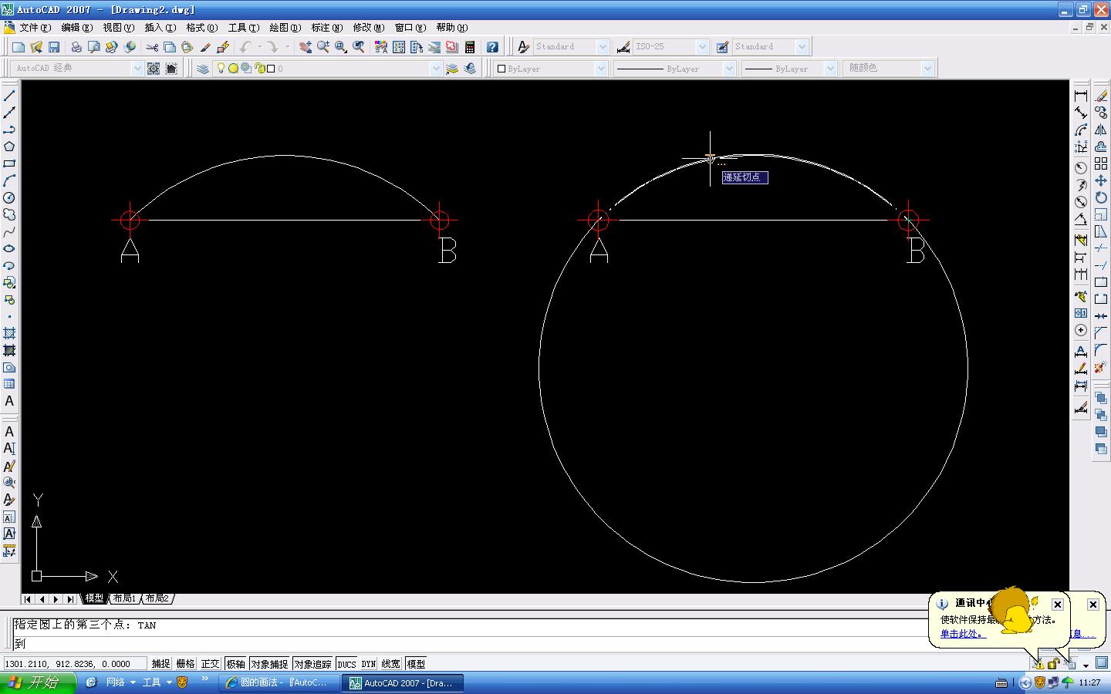Screen dimensions: 1111x694
Task: Open the ISO-25 dimension style dropdown
Action: click(702, 47)
